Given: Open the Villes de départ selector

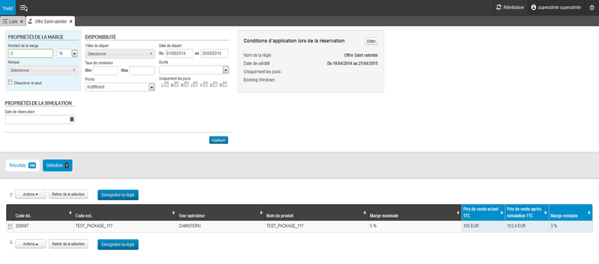Looking at the screenshot, I should pyautogui.click(x=119, y=53).
